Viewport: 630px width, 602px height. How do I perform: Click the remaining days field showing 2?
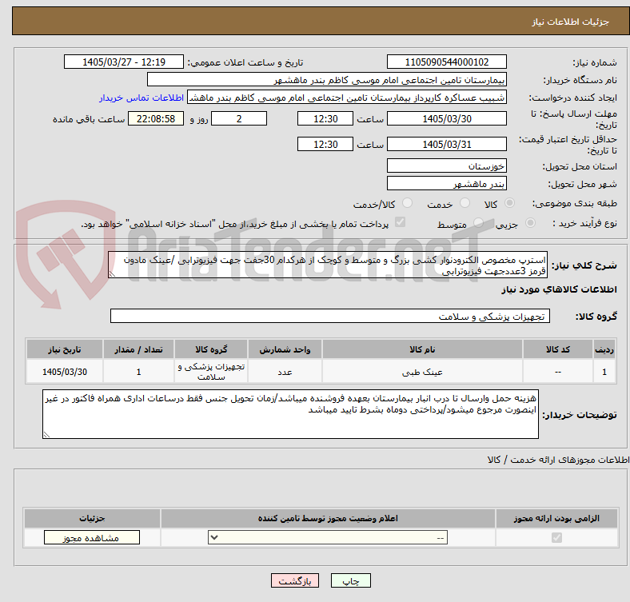point(239,118)
